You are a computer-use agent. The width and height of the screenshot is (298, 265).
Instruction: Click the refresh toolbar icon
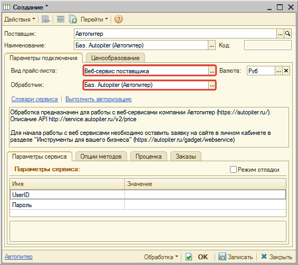[x=61, y=19]
